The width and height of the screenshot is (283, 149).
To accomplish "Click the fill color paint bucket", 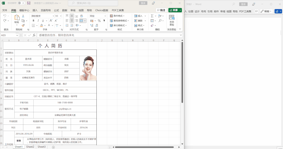I will coord(41,25).
